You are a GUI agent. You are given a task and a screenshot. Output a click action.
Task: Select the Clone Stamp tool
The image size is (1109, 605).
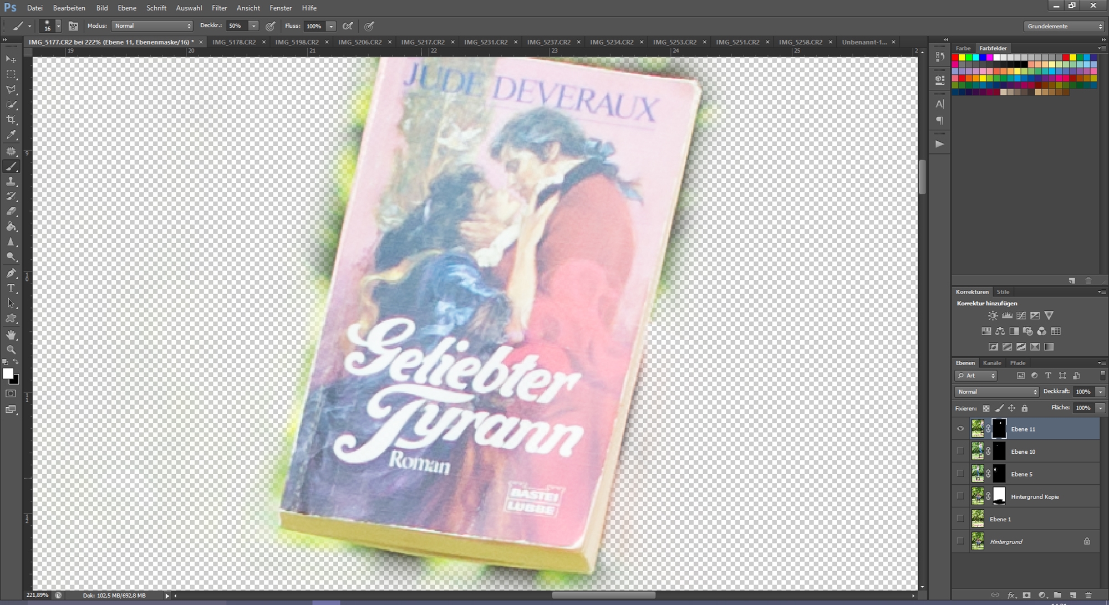click(11, 181)
